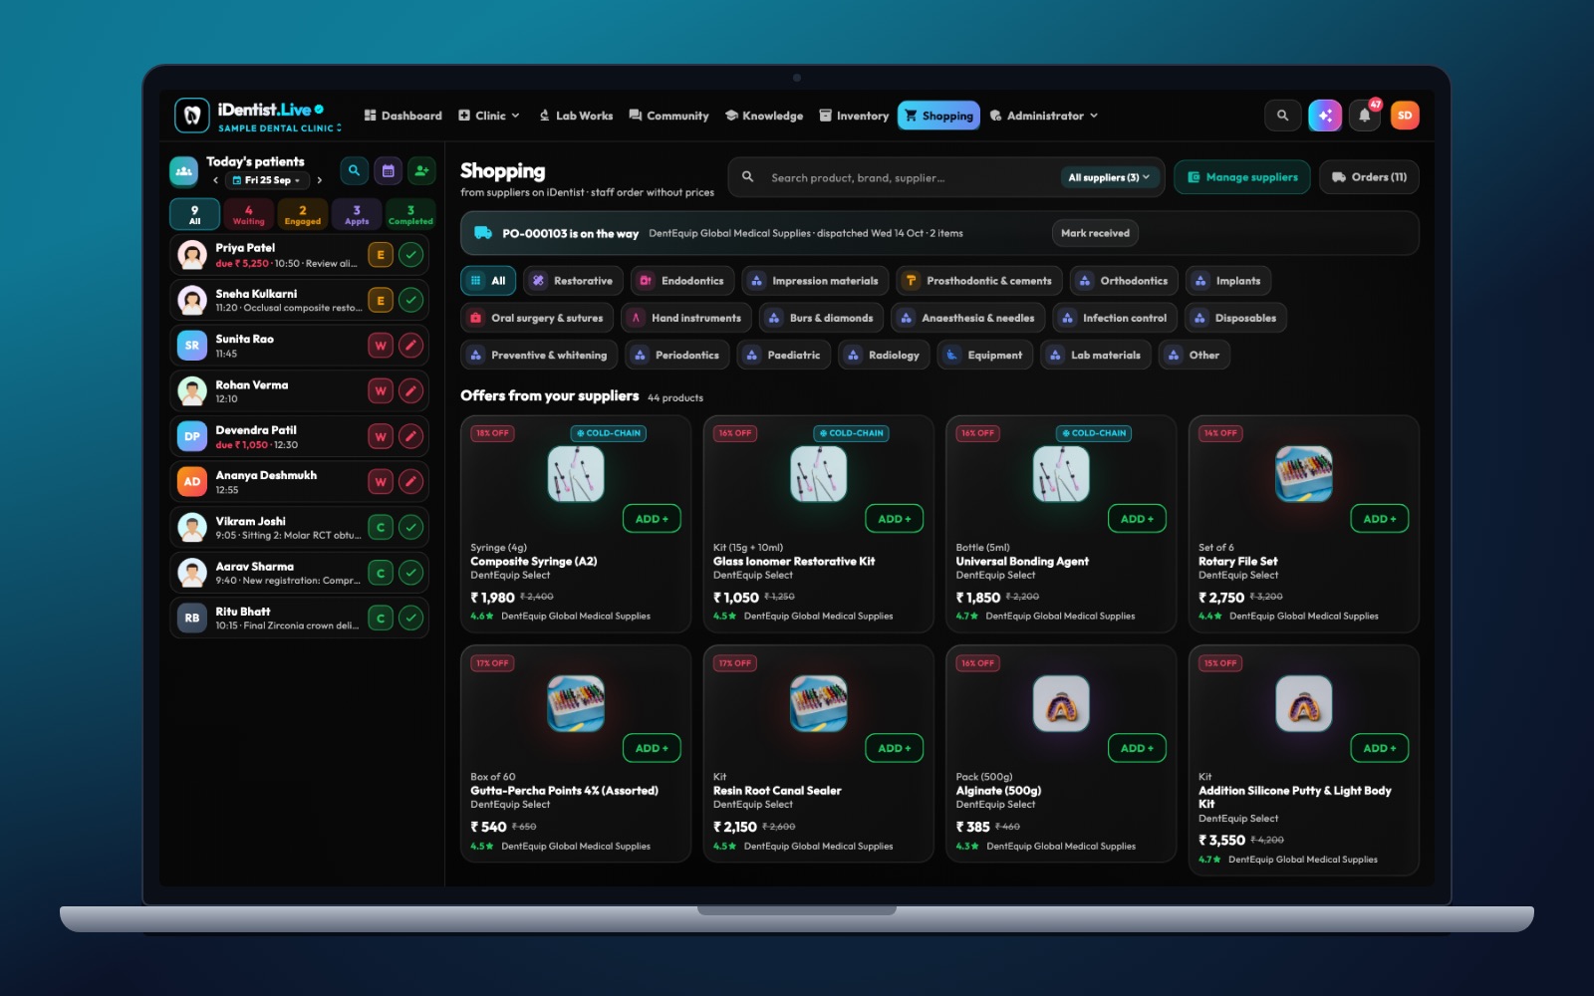Click the edit pencil for Ananya Deshmukh
1594x996 pixels.
[410, 482]
